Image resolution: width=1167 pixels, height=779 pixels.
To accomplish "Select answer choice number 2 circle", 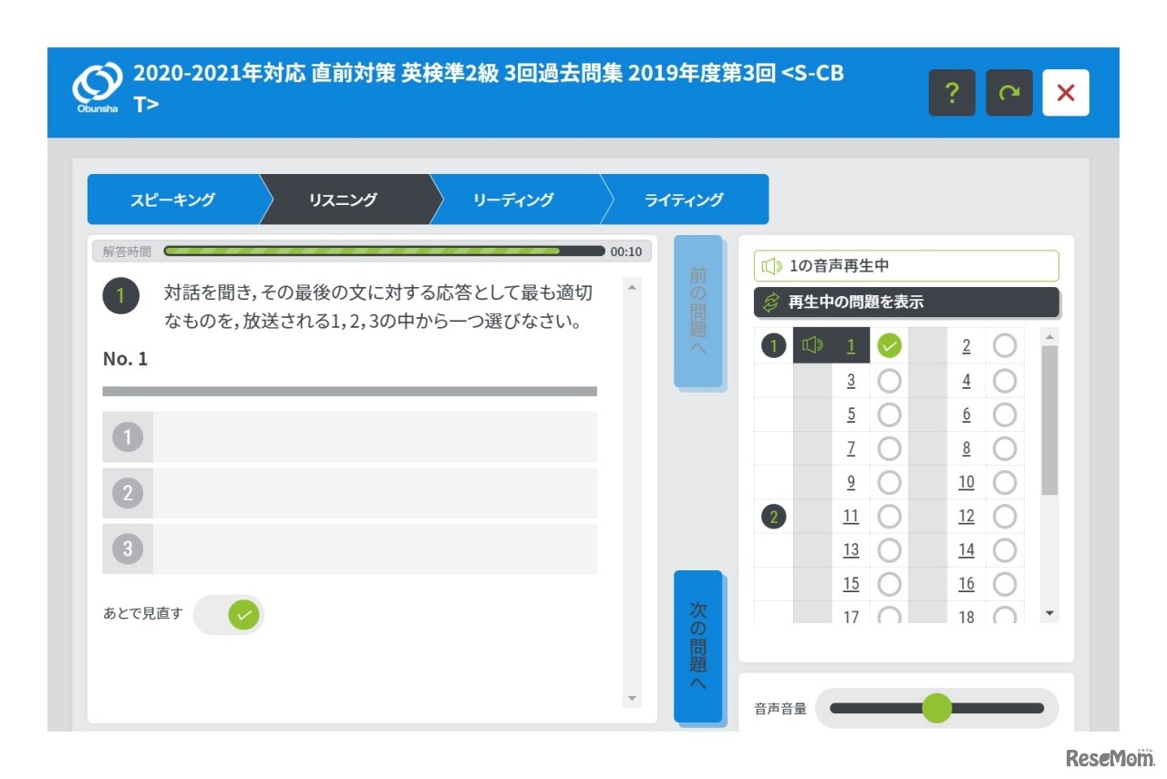I will (128, 493).
